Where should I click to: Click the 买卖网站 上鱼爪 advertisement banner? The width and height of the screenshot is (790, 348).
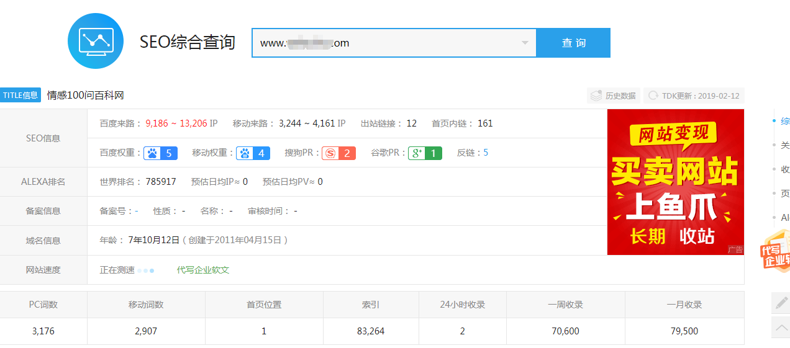click(x=675, y=182)
